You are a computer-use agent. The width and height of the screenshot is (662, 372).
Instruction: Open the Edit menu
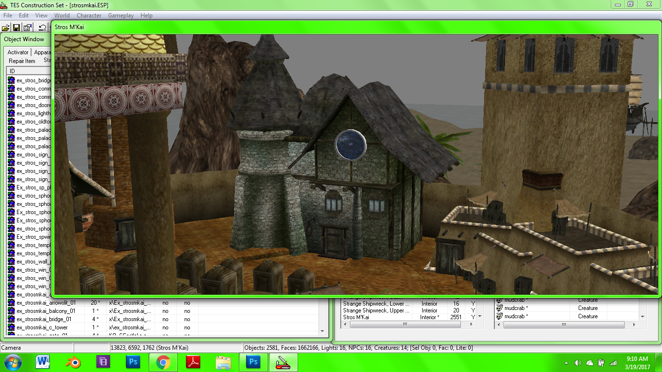[24, 15]
